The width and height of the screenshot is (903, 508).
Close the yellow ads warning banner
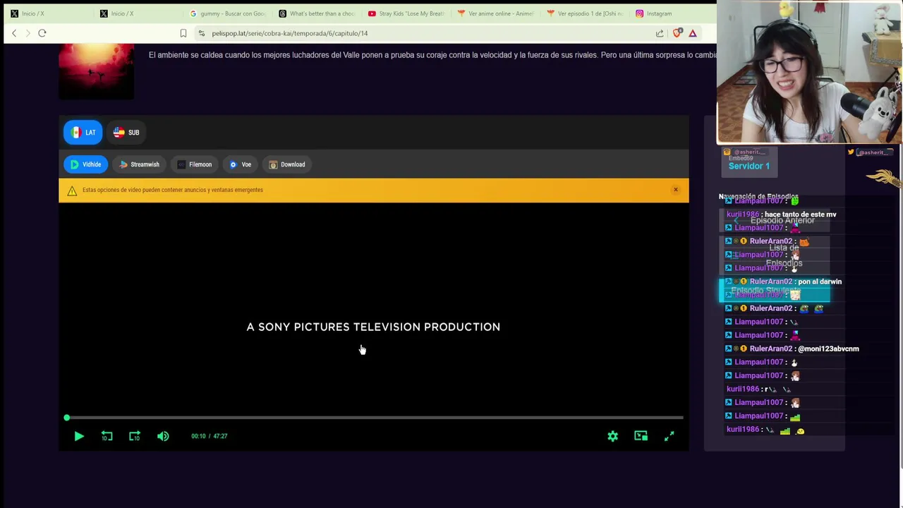click(675, 190)
